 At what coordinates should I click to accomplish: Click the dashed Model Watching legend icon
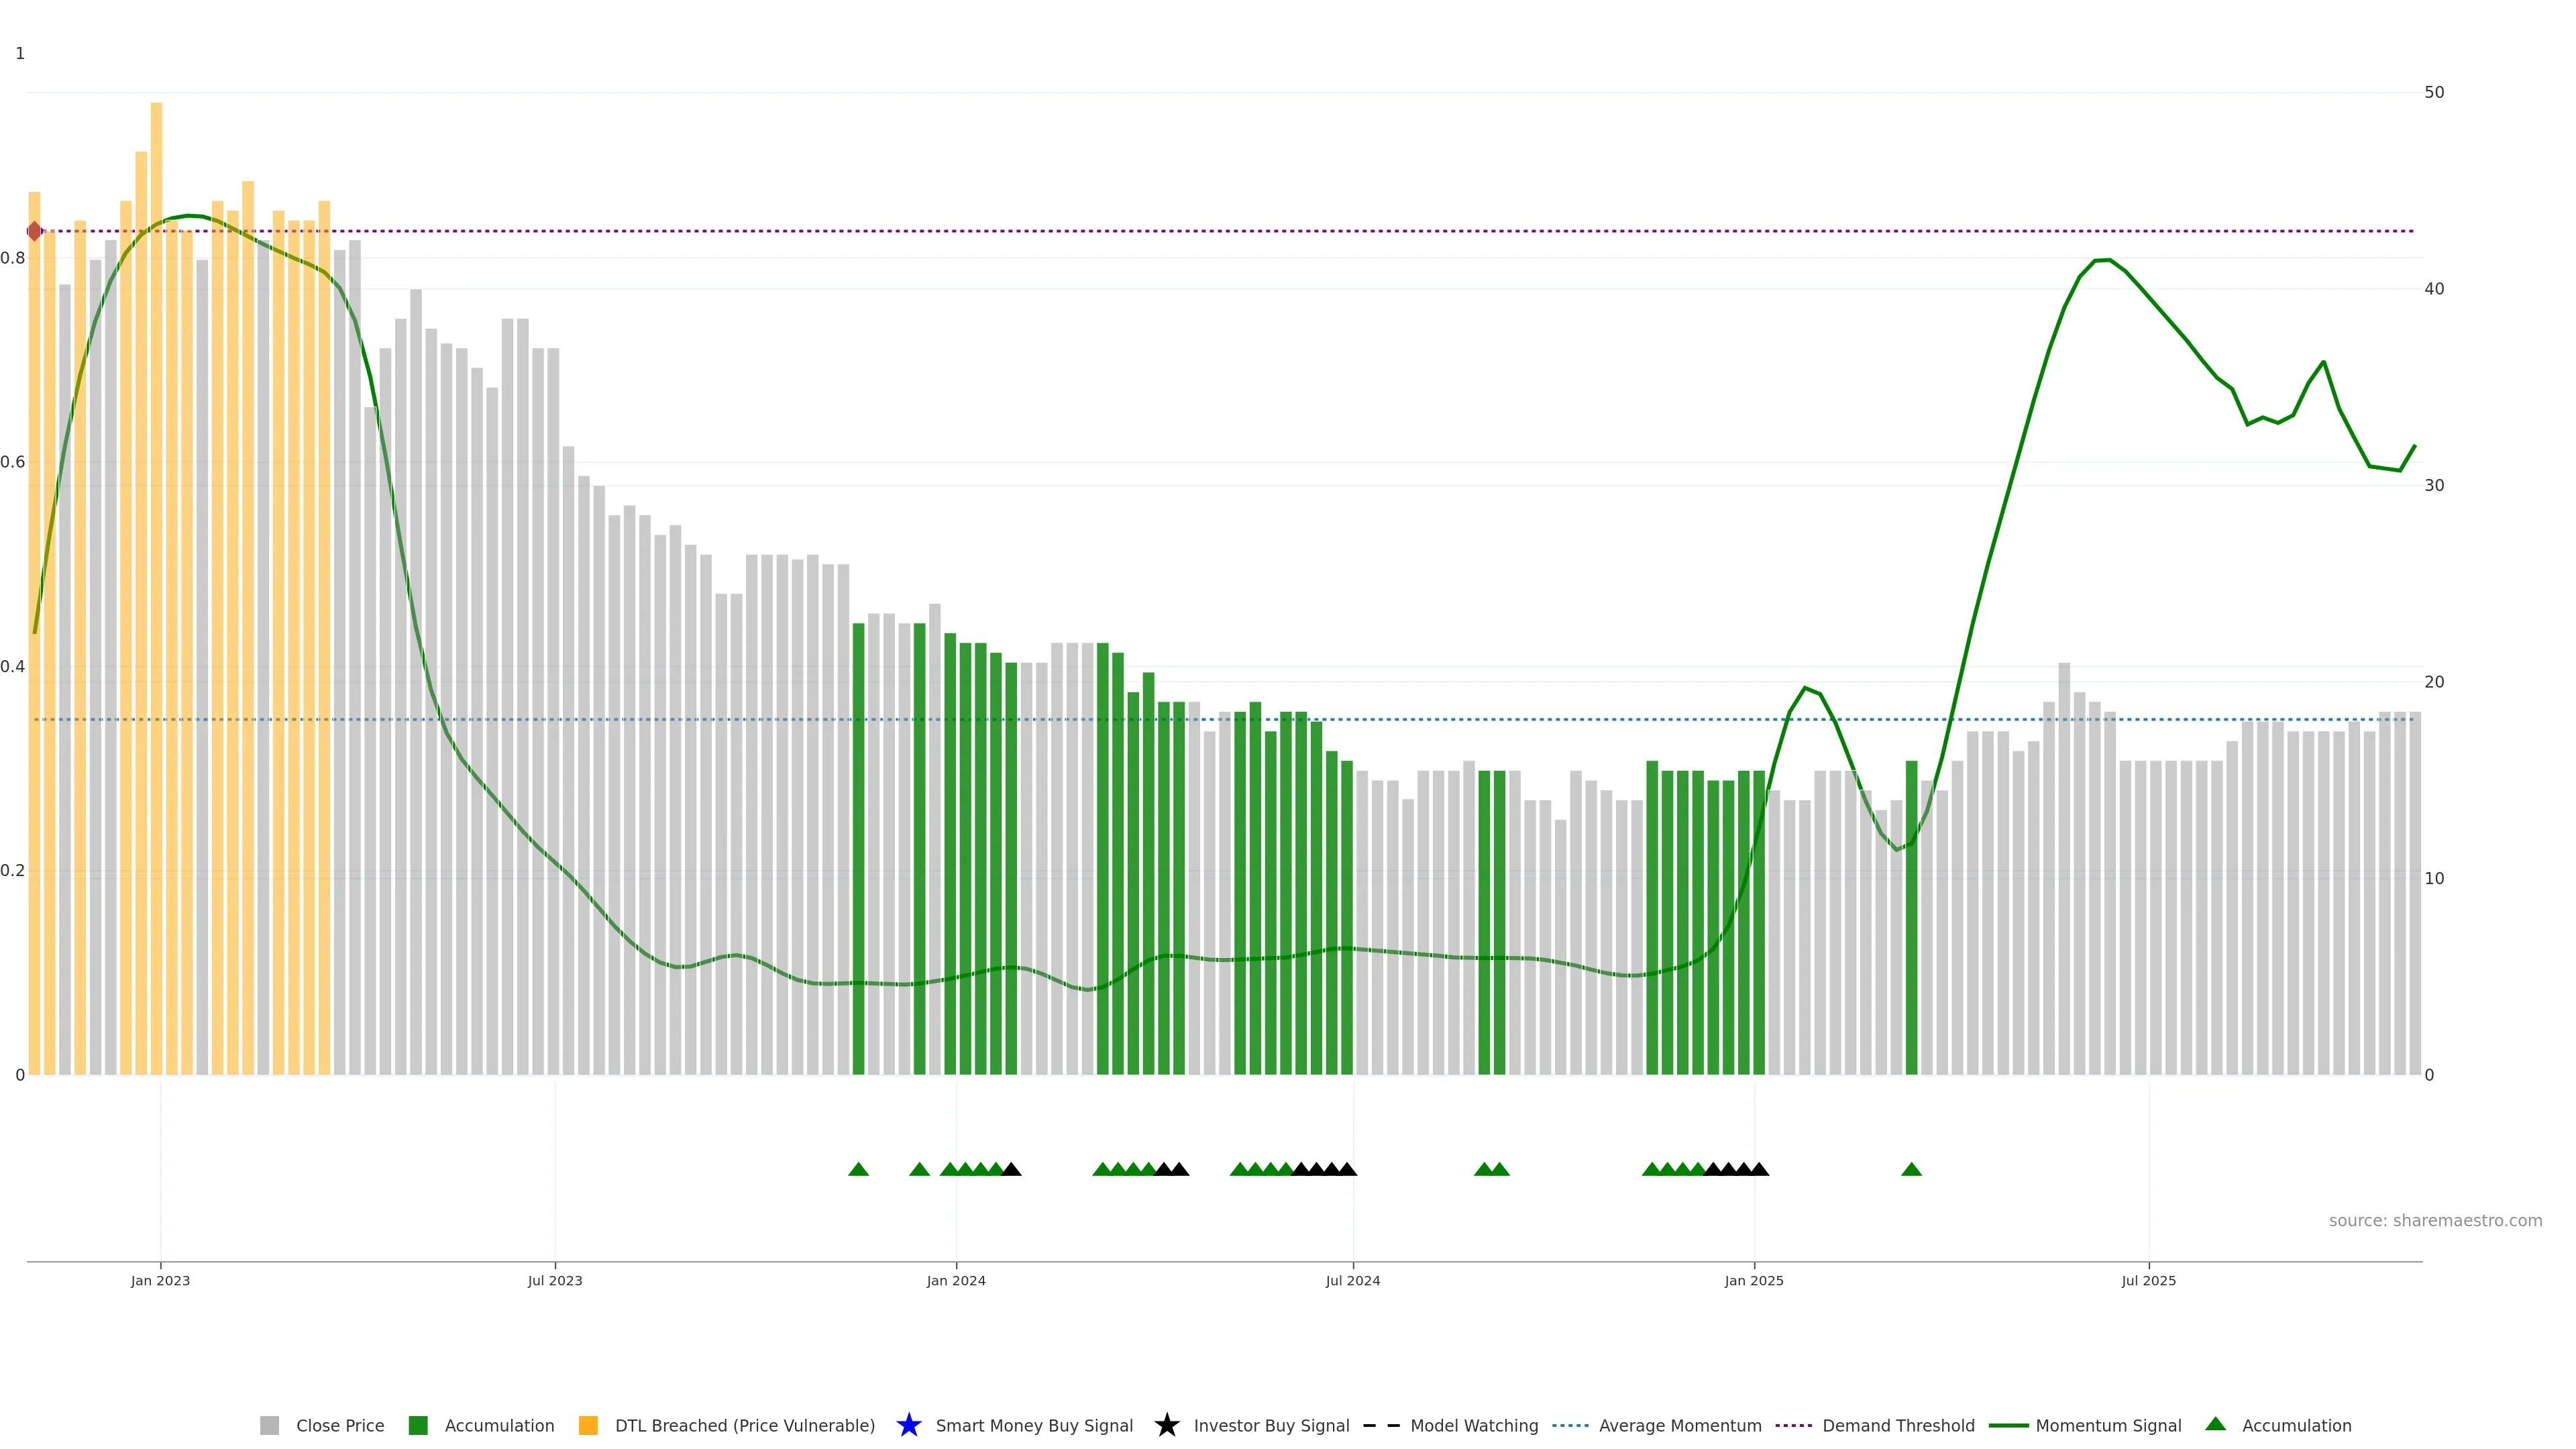(1381, 1425)
